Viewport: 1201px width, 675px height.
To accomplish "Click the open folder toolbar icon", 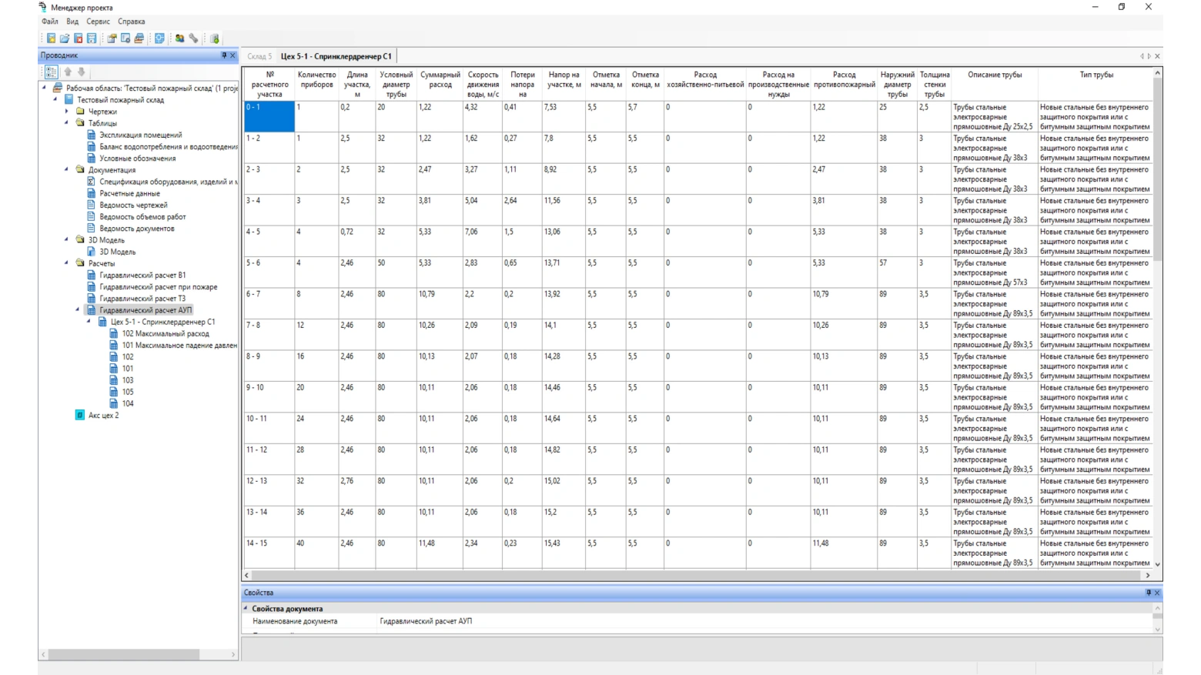I will pos(65,38).
